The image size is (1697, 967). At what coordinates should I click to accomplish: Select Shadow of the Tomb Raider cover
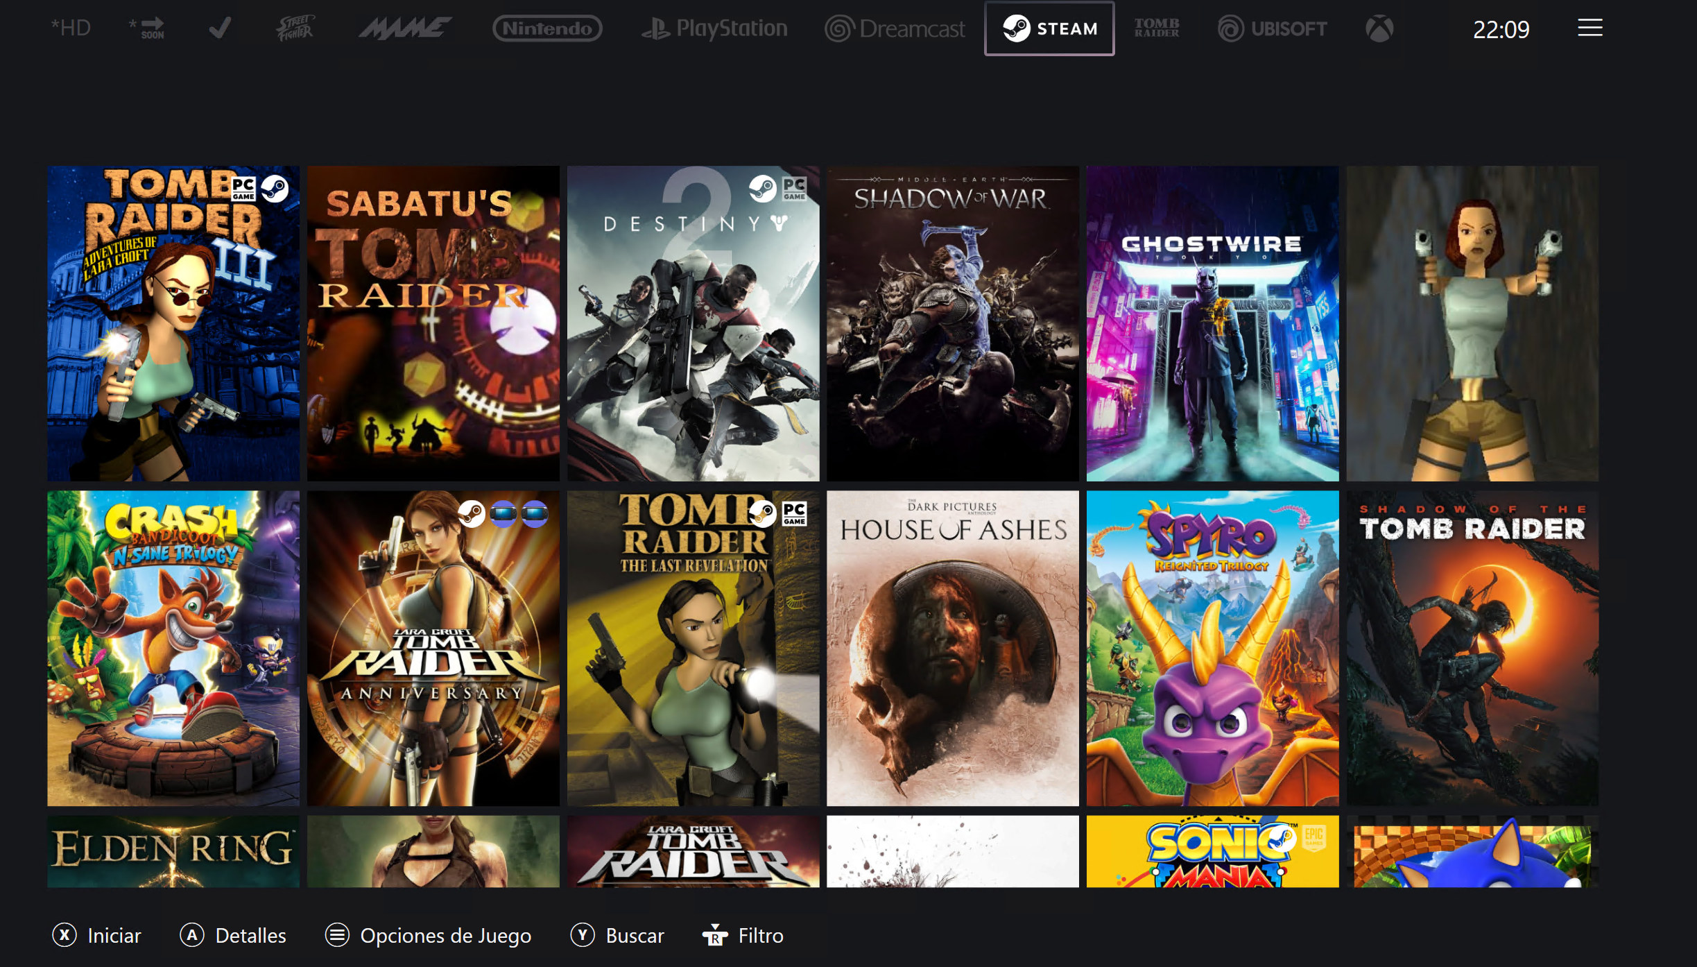(1472, 648)
